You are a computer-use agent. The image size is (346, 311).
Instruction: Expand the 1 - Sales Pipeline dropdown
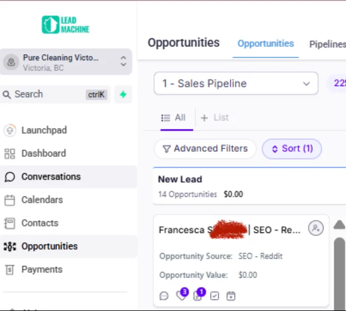coord(236,83)
